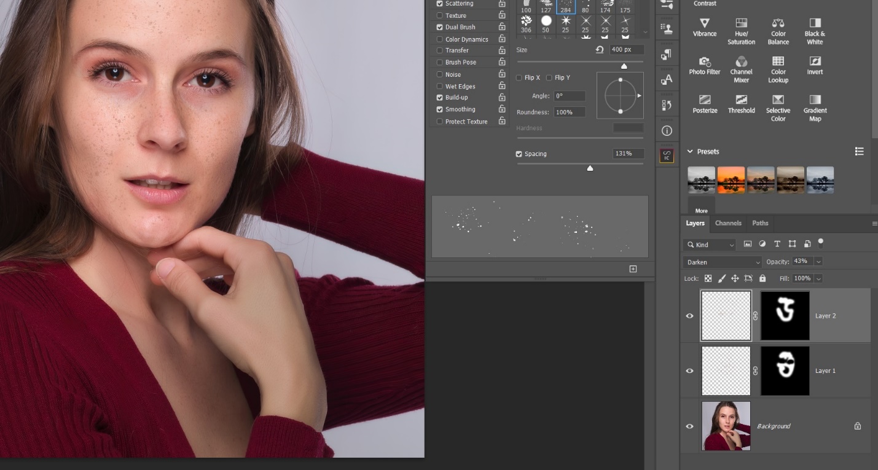Image resolution: width=878 pixels, height=470 pixels.
Task: Check the Flip X option
Action: pos(519,78)
